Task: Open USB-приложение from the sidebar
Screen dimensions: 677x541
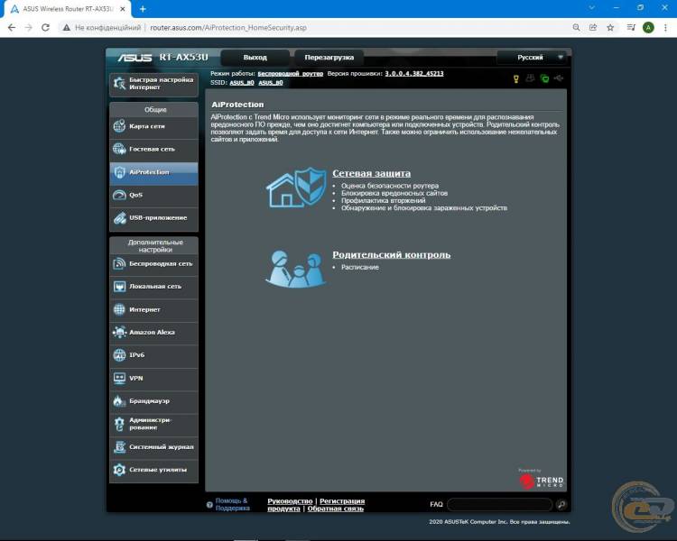Action: point(153,218)
